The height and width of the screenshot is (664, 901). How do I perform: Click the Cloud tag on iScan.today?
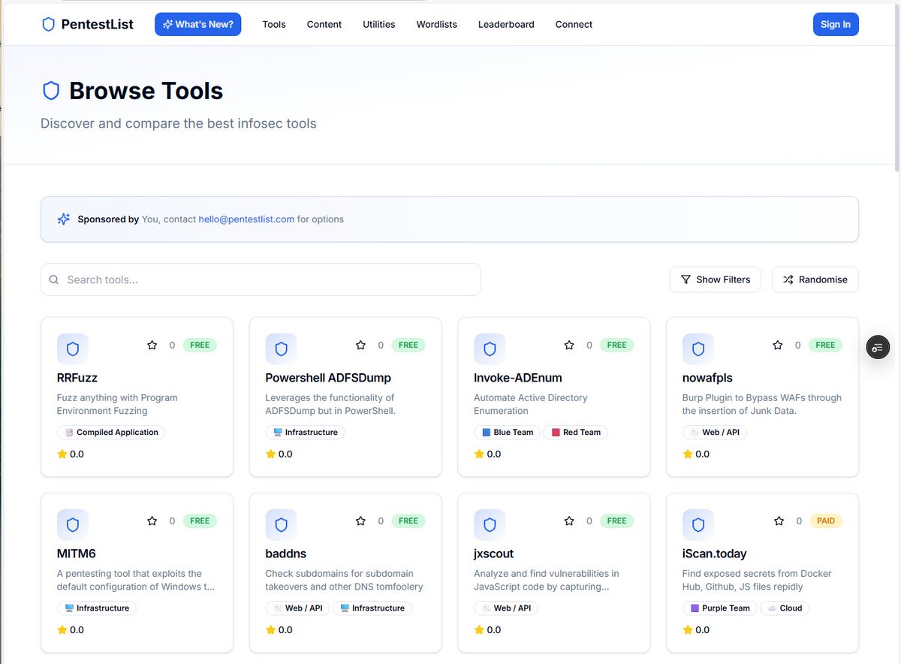tap(785, 608)
